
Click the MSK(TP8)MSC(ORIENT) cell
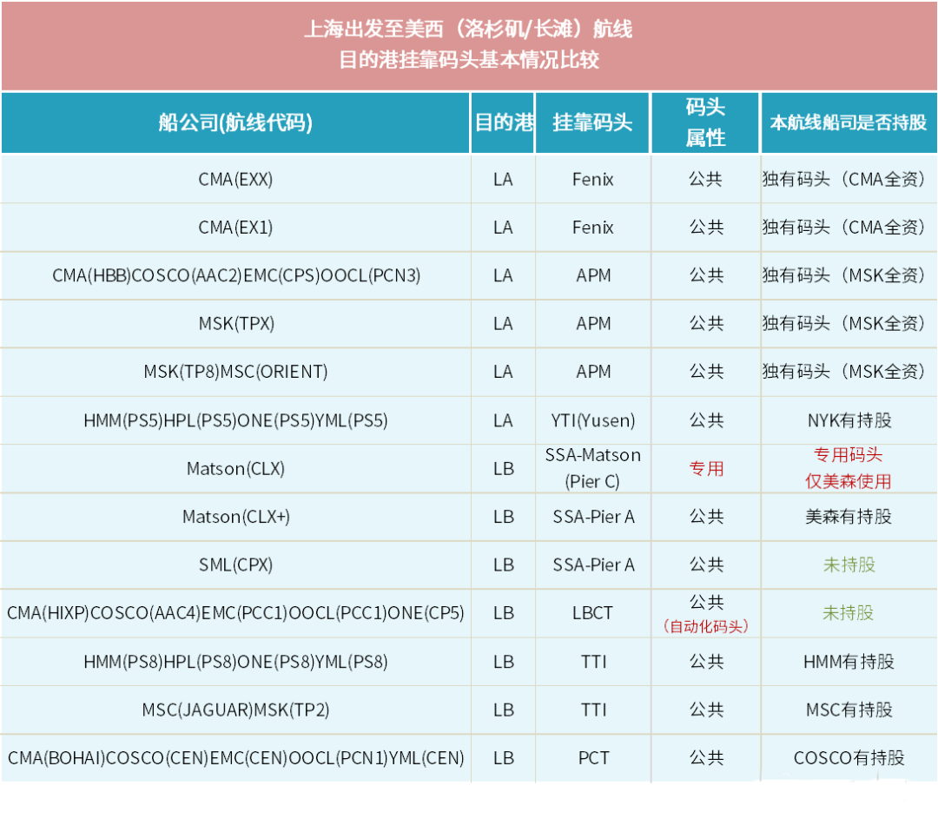[x=235, y=372]
